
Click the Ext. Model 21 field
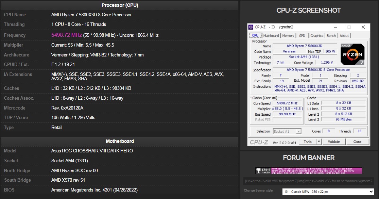pyautogui.click(x=321, y=81)
